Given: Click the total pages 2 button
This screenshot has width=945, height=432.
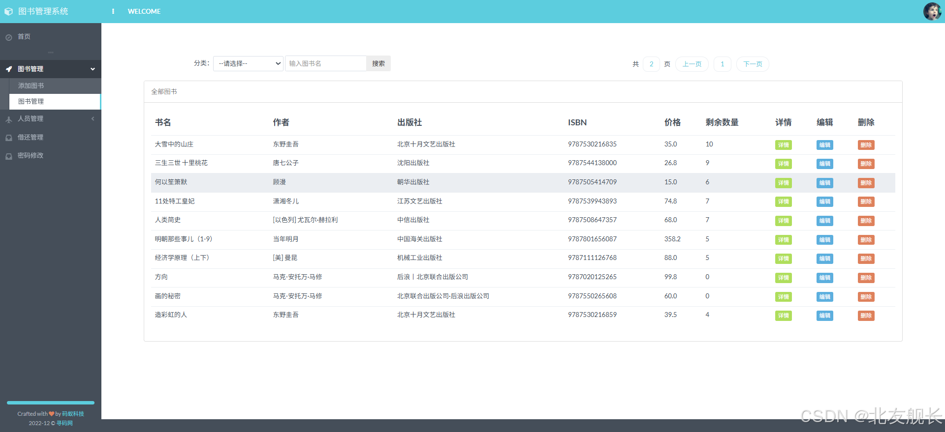Looking at the screenshot, I should 651,64.
